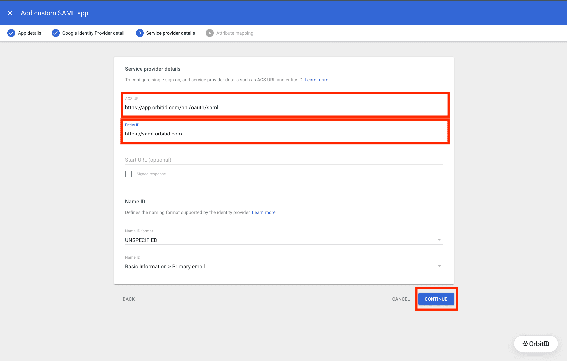Click the CONTINUE button
Viewport: 567px width, 361px height.
point(436,299)
